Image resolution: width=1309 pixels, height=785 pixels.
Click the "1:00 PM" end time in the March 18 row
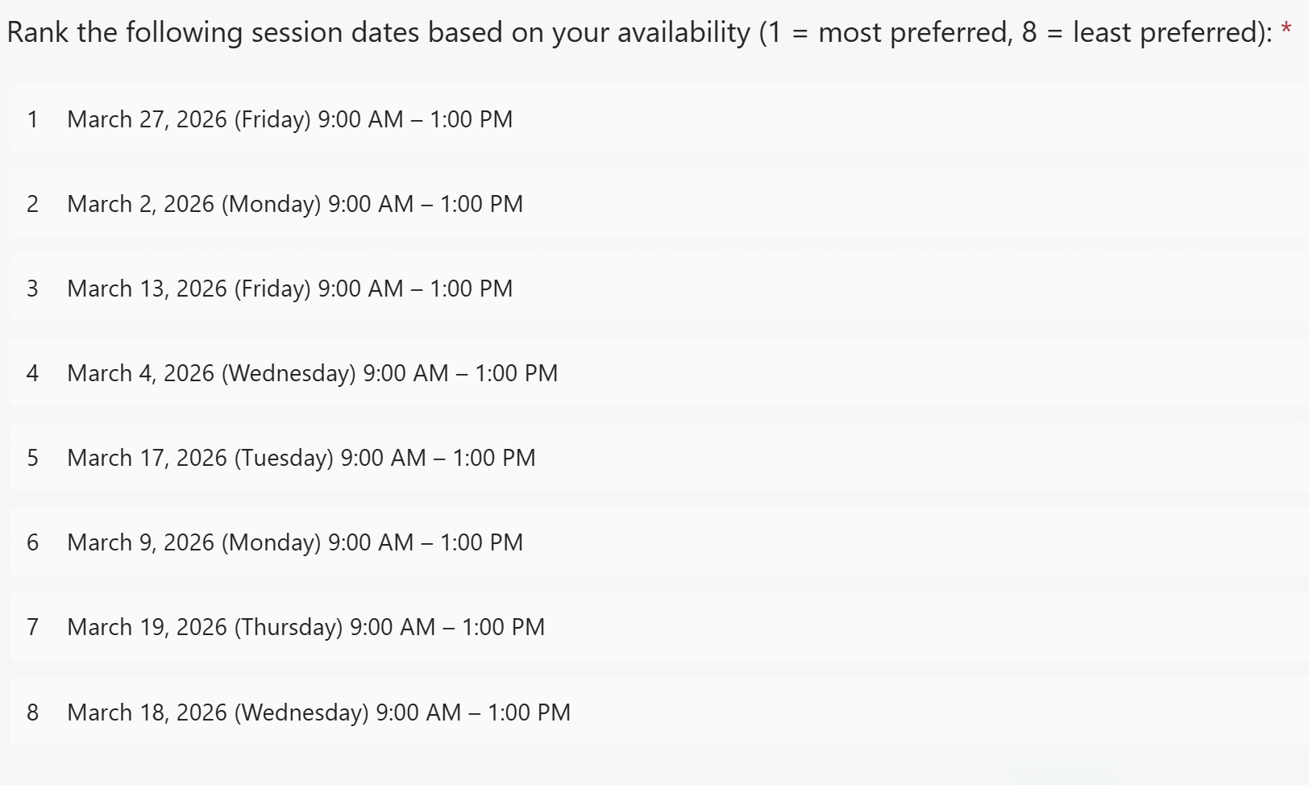[529, 712]
